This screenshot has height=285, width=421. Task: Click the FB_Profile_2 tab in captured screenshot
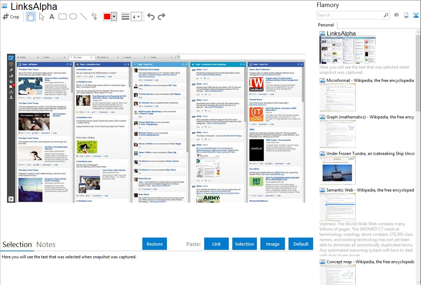108,57
